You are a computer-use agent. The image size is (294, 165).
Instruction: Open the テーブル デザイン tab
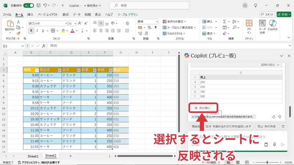point(128,14)
